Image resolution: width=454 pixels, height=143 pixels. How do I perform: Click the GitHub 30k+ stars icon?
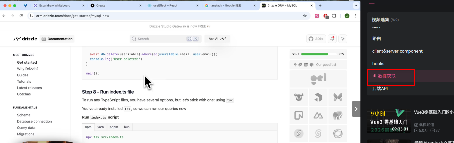[316, 39]
